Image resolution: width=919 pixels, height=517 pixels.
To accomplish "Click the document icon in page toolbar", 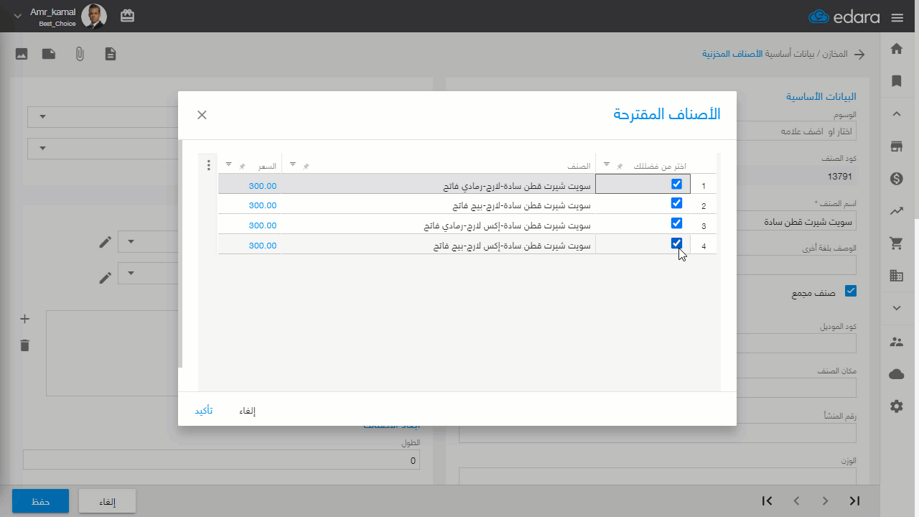I will click(110, 54).
